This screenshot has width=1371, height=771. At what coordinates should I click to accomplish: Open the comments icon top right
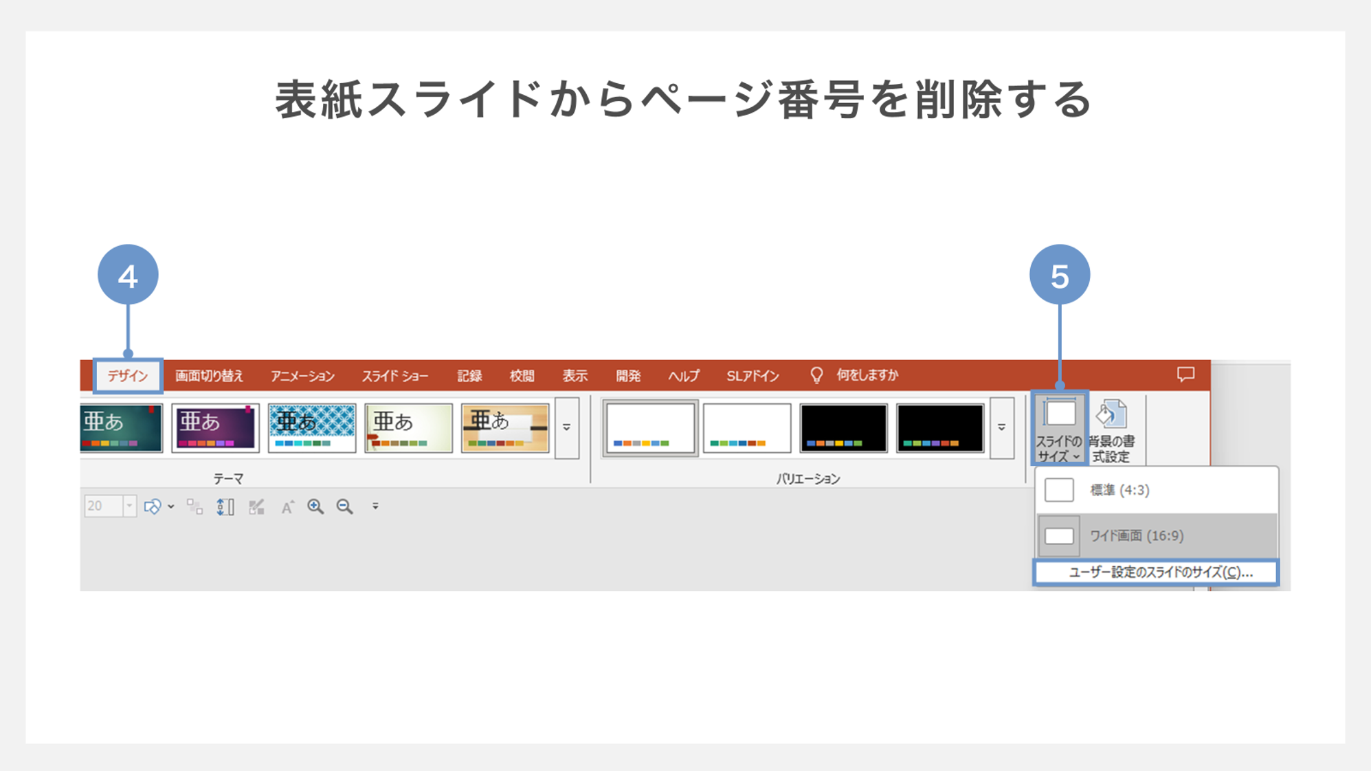tap(1185, 374)
